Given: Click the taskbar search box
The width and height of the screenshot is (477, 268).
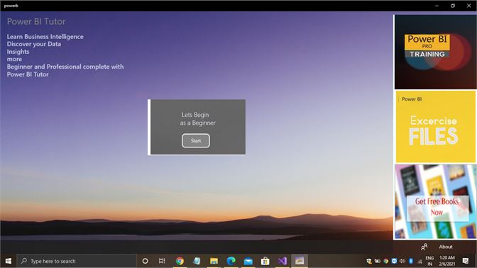Looking at the screenshot, I should pyautogui.click(x=77, y=261).
